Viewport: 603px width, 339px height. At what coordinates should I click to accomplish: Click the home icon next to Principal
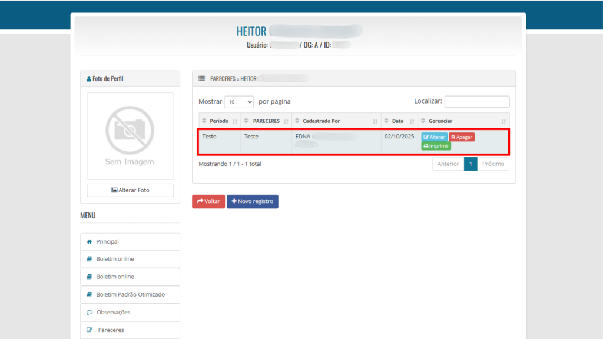coord(89,241)
